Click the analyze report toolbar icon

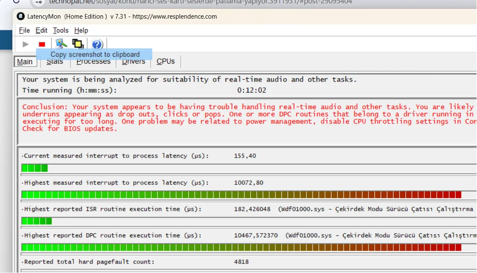tap(61, 44)
